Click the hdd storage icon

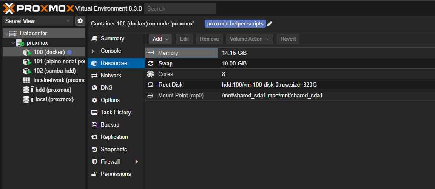28,90
